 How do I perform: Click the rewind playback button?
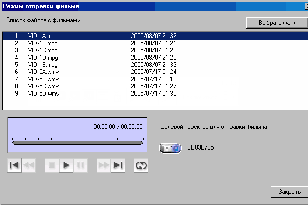click(x=29, y=165)
